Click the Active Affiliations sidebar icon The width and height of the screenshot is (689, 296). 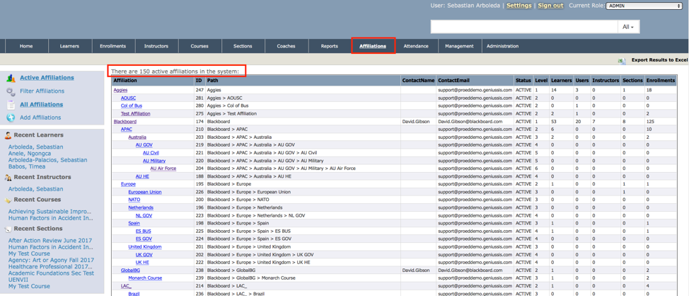point(11,78)
